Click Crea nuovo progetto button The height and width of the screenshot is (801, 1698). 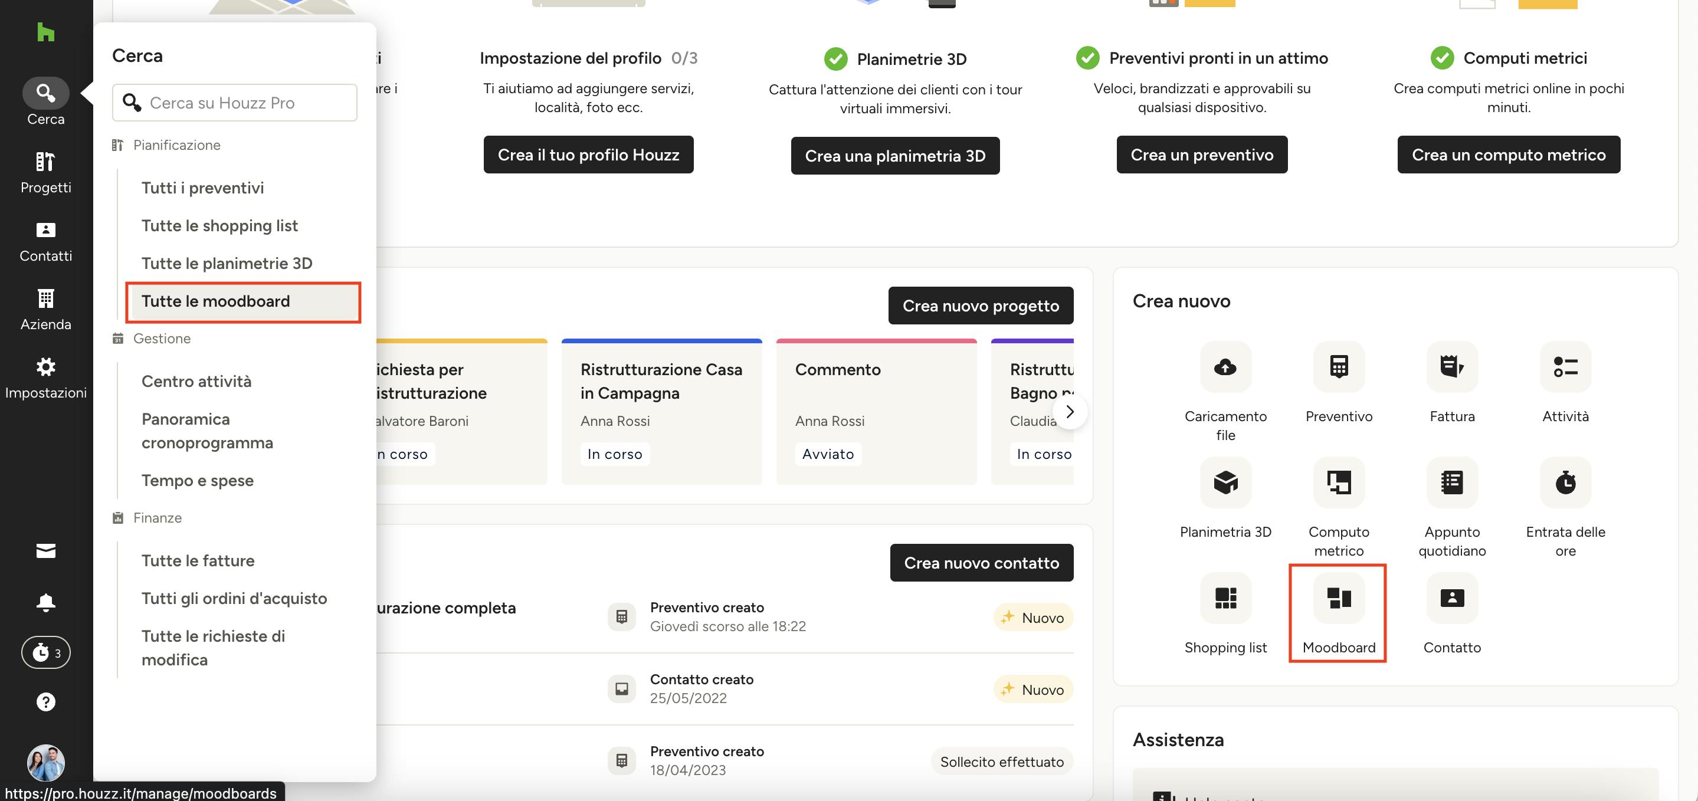(980, 305)
